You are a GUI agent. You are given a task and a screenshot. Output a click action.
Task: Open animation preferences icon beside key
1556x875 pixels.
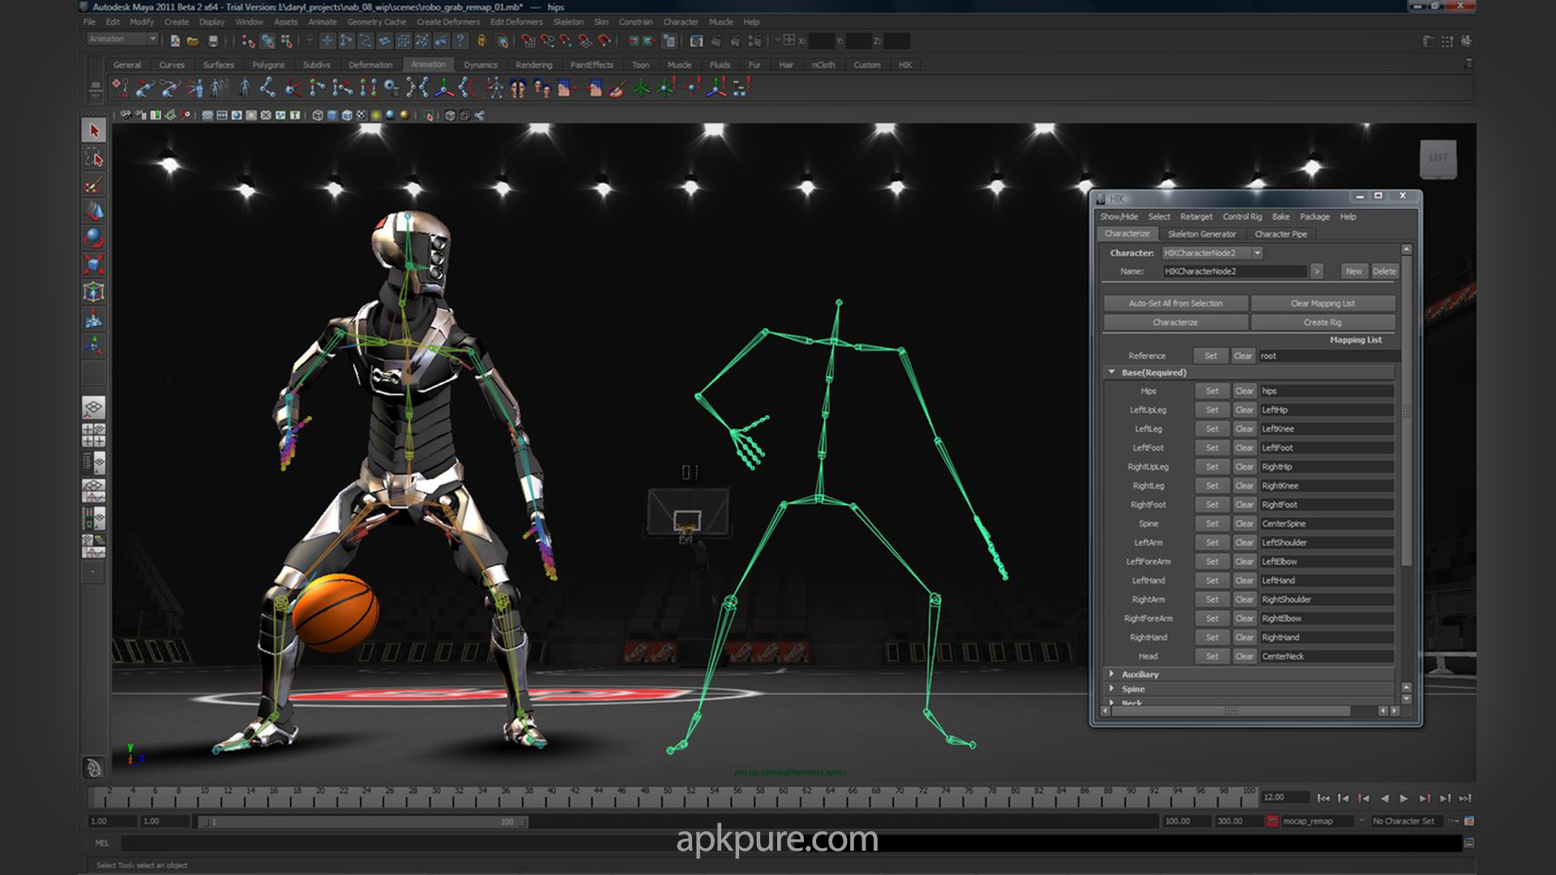[1468, 822]
